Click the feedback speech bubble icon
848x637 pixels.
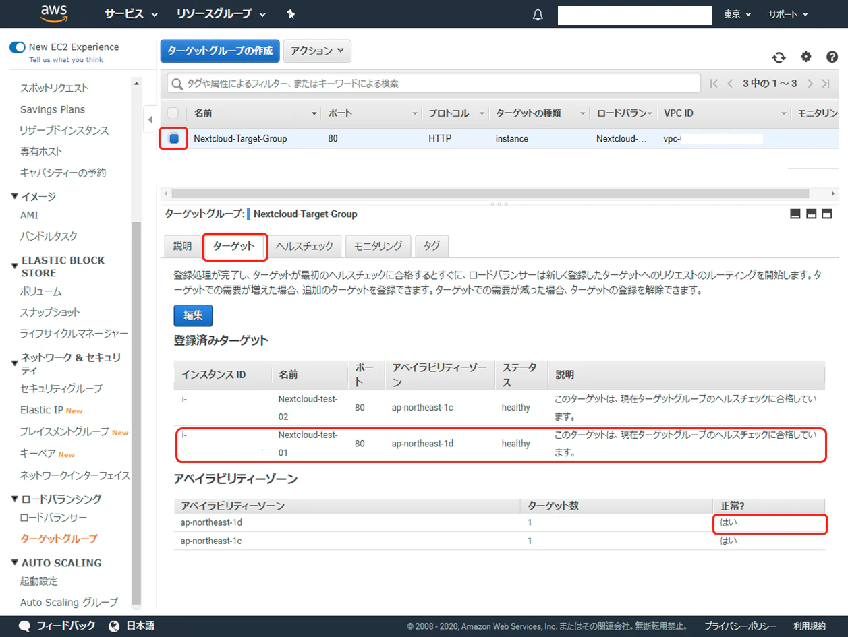pos(25,626)
